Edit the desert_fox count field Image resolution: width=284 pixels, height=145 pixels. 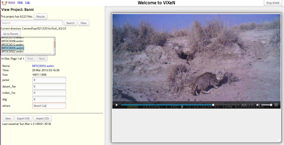49,86
